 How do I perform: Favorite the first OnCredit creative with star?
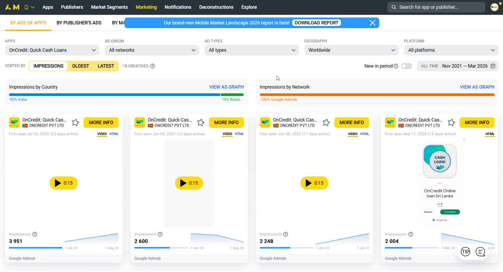(x=75, y=123)
